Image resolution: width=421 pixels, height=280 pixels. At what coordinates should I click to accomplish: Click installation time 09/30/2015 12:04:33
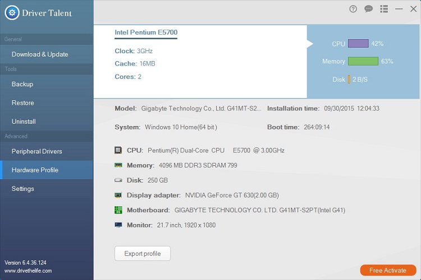click(x=352, y=109)
